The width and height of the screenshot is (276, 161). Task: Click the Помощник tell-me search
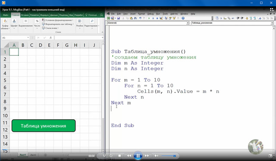pyautogui.click(x=91, y=15)
